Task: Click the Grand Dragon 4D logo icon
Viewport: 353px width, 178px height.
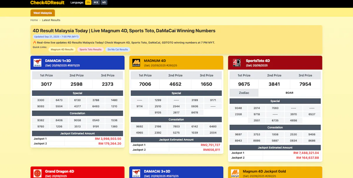Action: point(37,173)
